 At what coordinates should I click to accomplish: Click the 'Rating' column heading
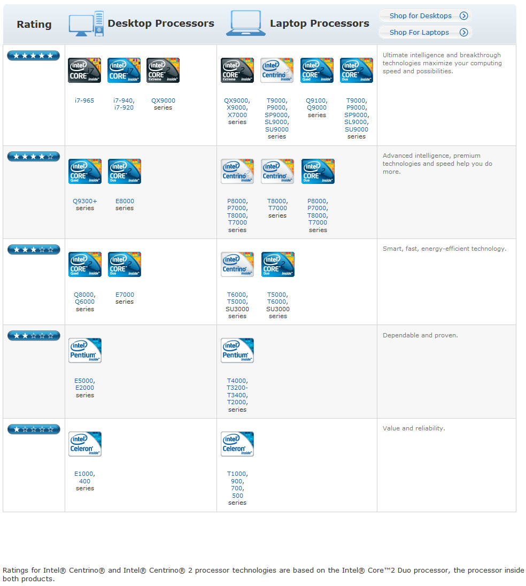pos(34,24)
